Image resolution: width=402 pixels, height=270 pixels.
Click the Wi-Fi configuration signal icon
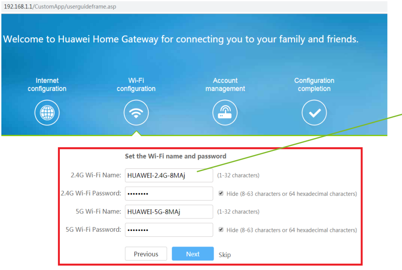tap(136, 113)
